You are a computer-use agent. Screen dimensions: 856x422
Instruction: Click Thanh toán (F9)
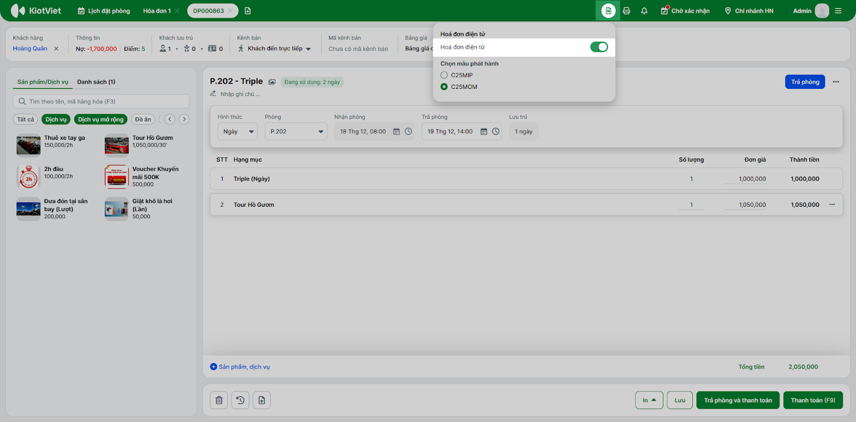point(813,400)
